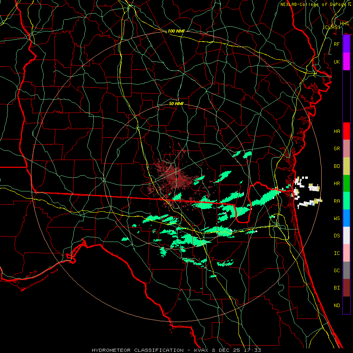Click the 50 NMI range ring label

176,104
